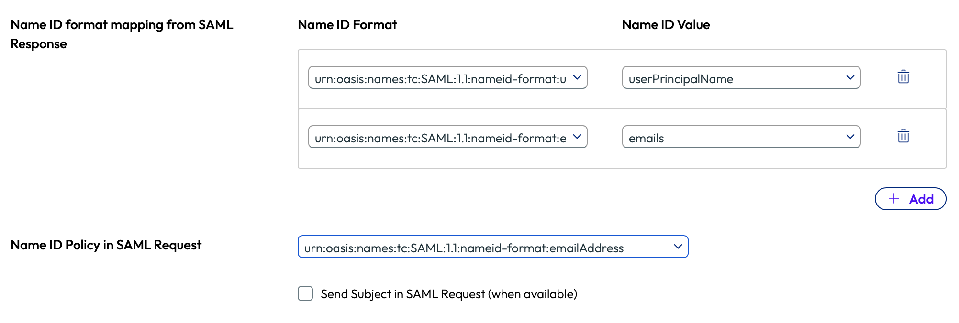Click the plus icon in Add button
Image resolution: width=959 pixels, height=323 pixels.
click(894, 199)
